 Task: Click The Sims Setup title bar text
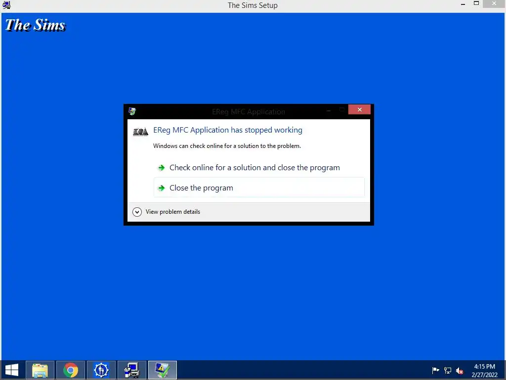tap(253, 5)
